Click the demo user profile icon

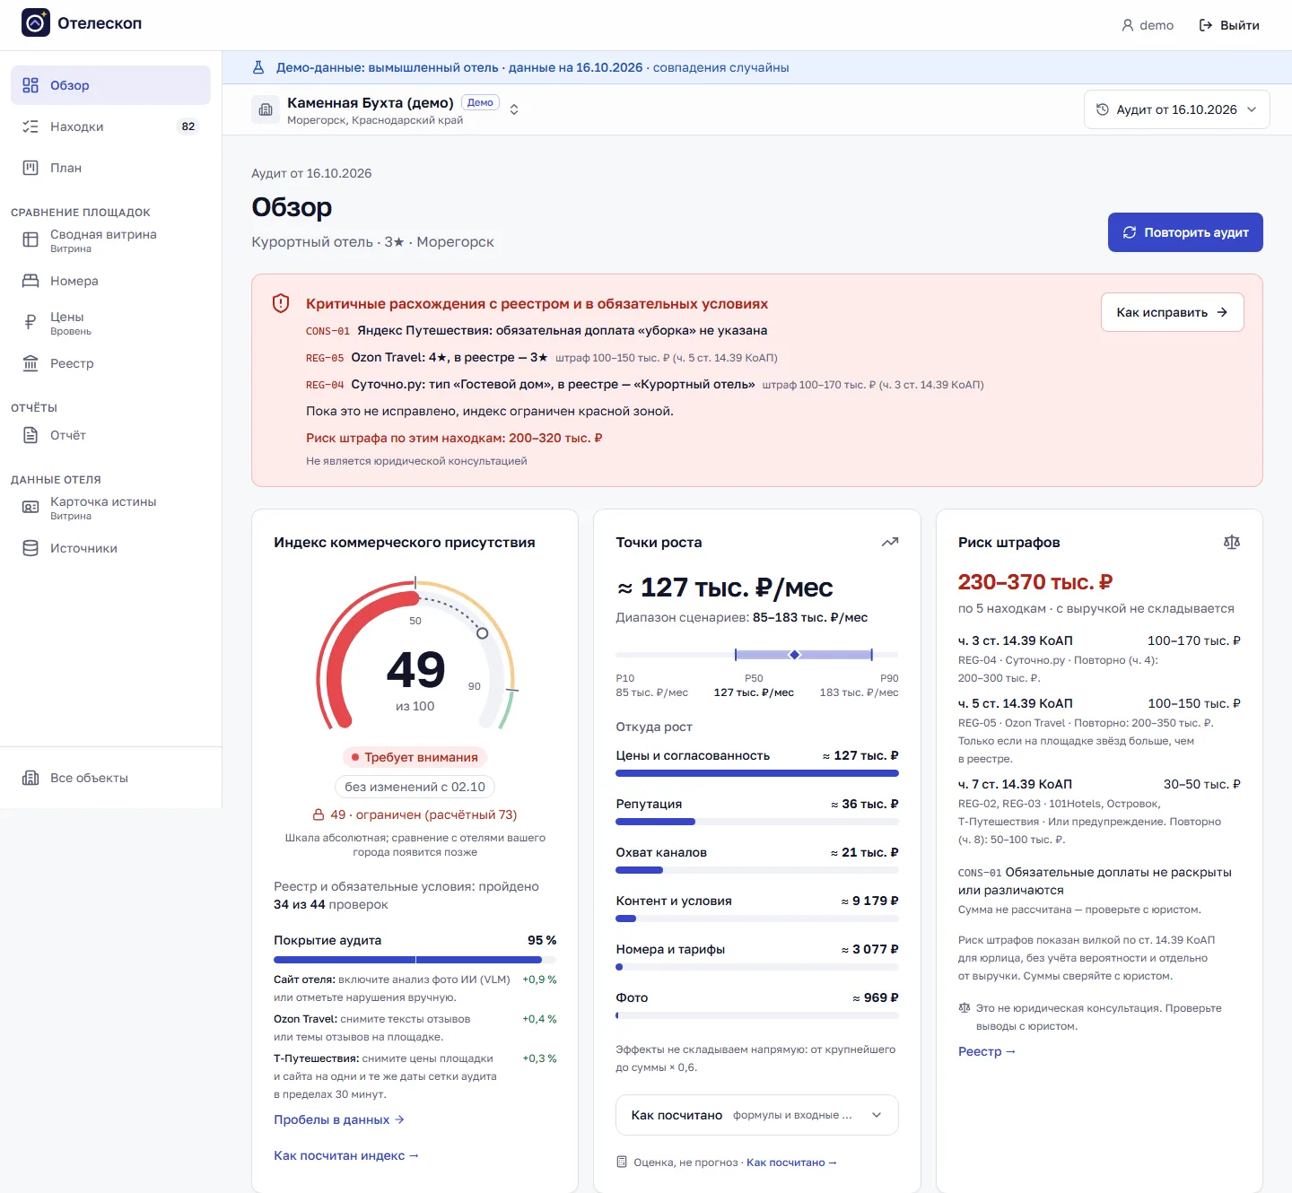(1128, 25)
